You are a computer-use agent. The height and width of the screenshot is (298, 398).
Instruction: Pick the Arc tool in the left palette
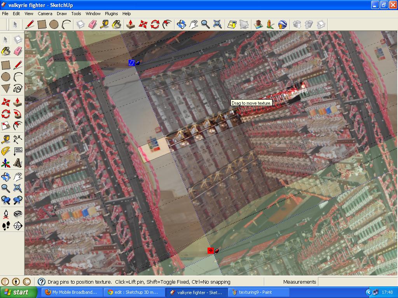pyautogui.click(x=18, y=76)
